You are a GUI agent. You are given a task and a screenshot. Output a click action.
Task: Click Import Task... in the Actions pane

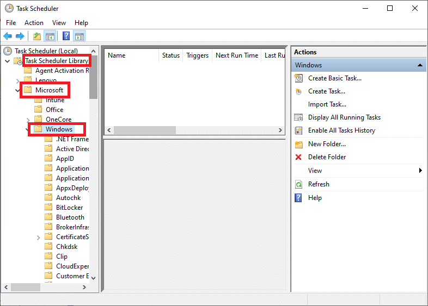327,104
